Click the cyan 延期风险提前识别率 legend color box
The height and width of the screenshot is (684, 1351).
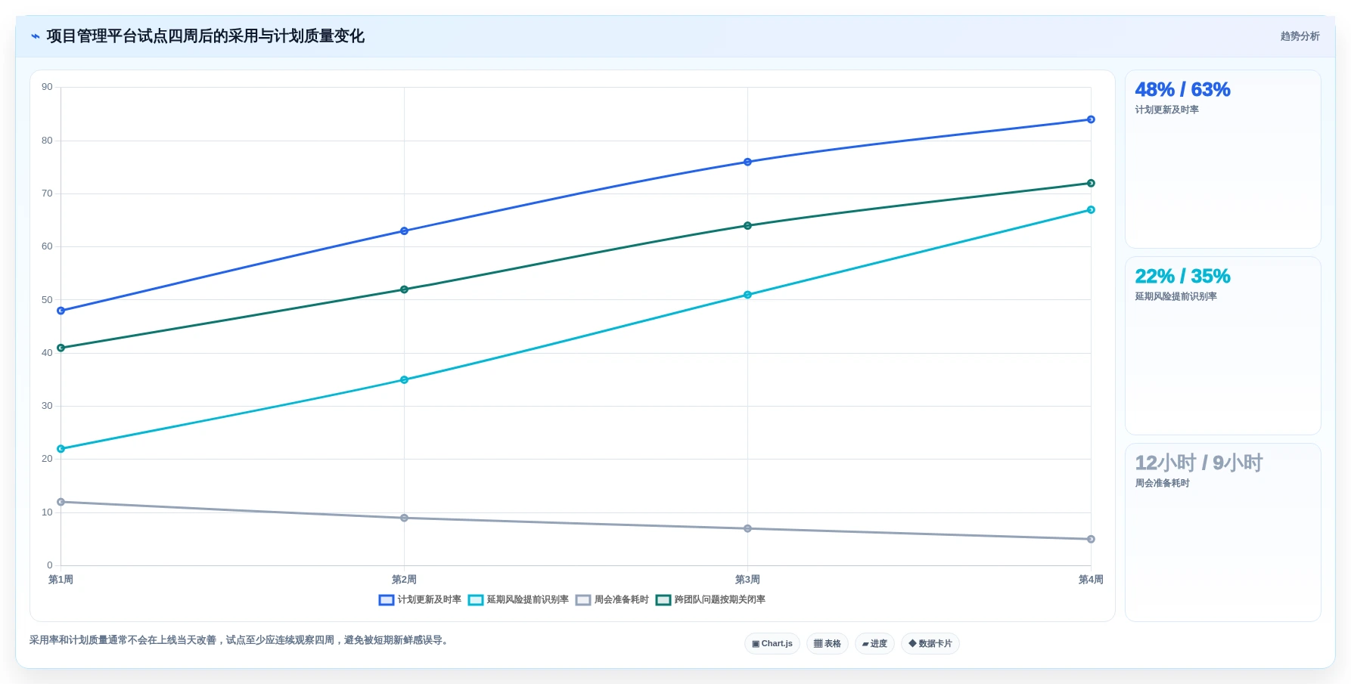[476, 600]
